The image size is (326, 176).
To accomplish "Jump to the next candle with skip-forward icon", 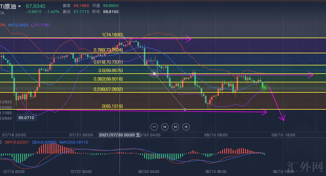I will 175,127.
